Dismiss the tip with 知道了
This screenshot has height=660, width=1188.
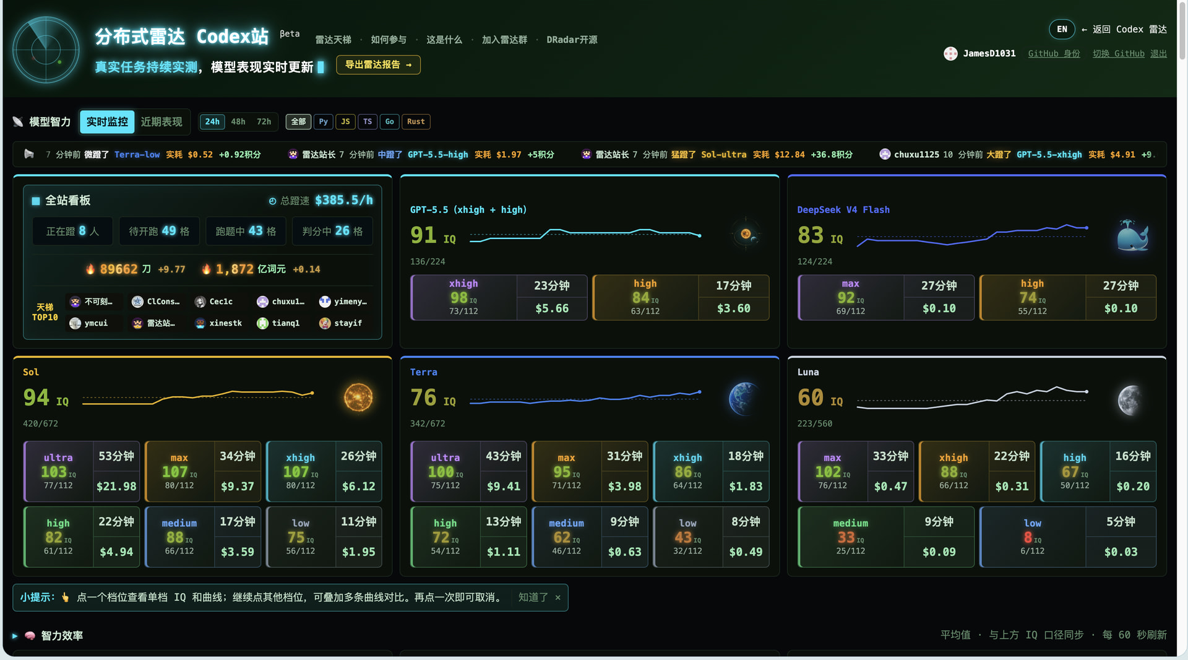533,597
